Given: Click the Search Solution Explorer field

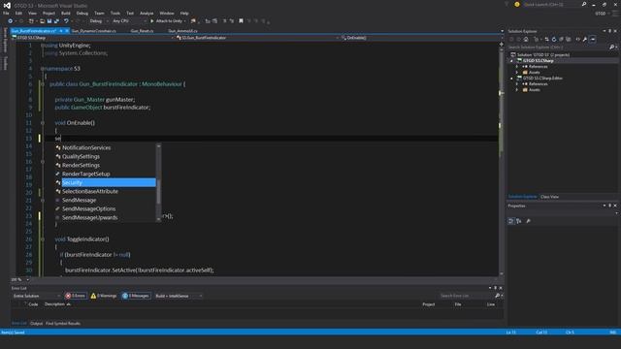Looking at the screenshot, I should (x=559, y=48).
